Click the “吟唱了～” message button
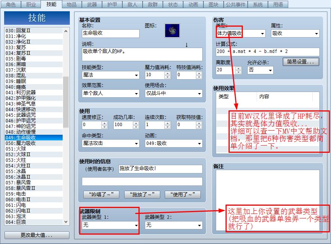This screenshot has height=244, width=331. click(x=101, y=194)
